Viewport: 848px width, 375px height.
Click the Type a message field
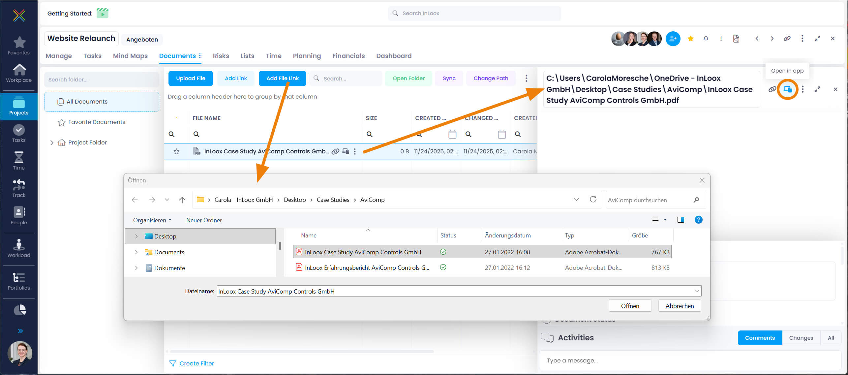pyautogui.click(x=690, y=360)
